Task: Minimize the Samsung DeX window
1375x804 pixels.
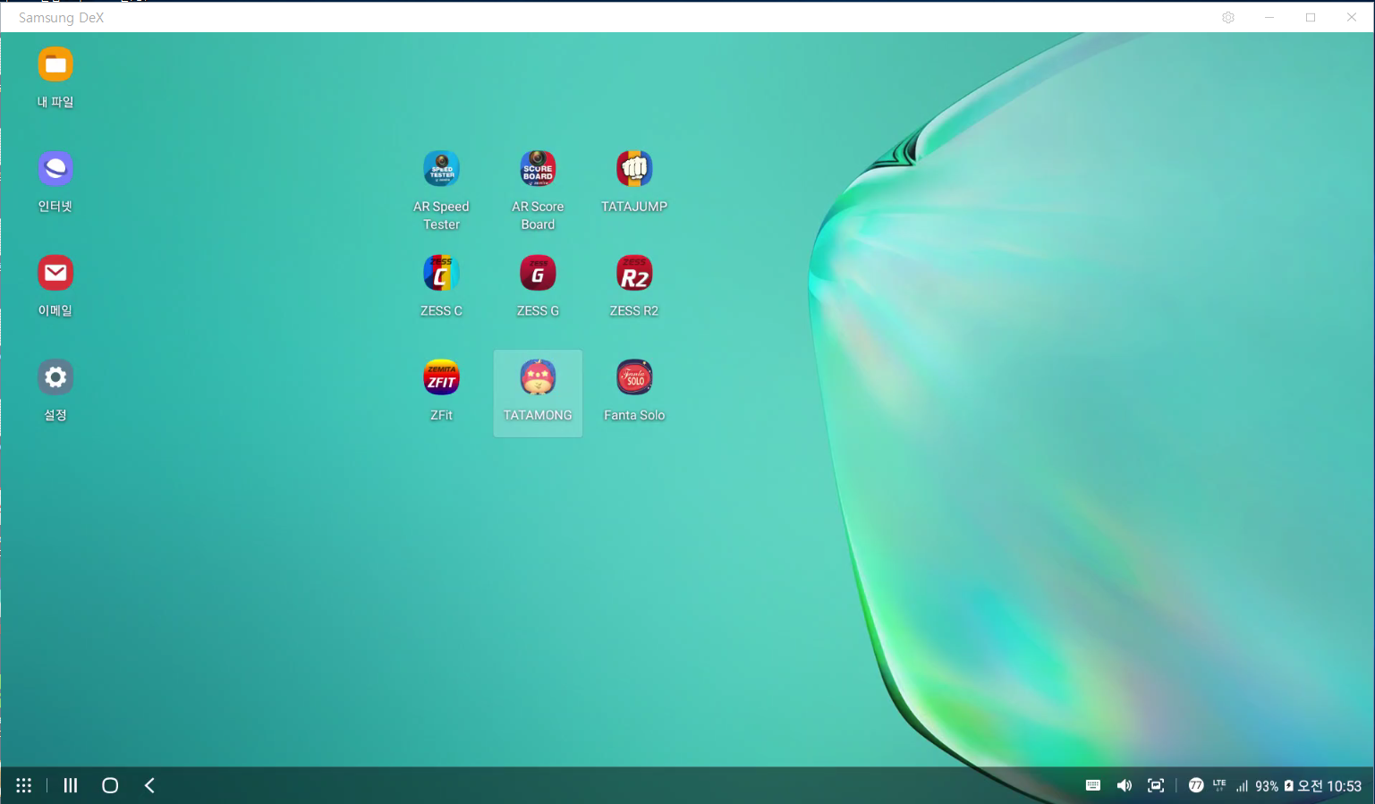Action: [x=1269, y=17]
